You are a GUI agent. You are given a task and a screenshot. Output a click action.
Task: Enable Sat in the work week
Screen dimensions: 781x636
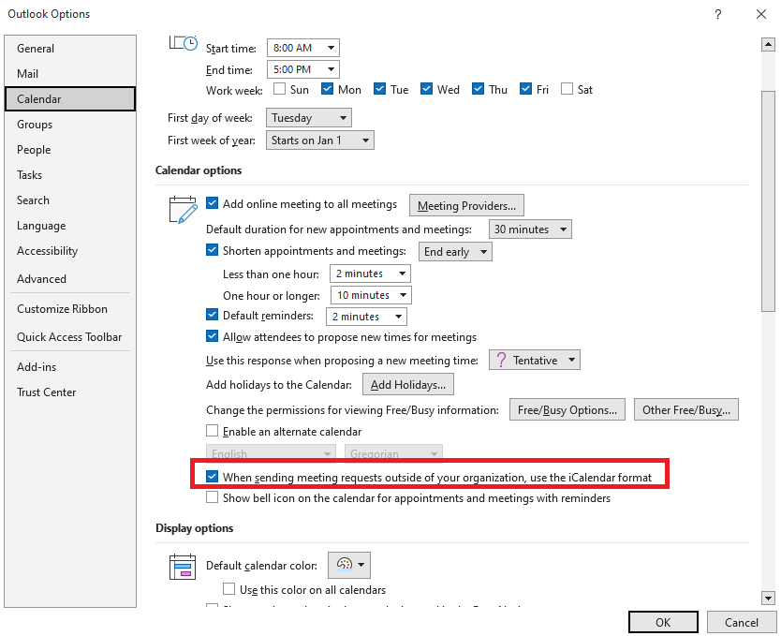[567, 89]
